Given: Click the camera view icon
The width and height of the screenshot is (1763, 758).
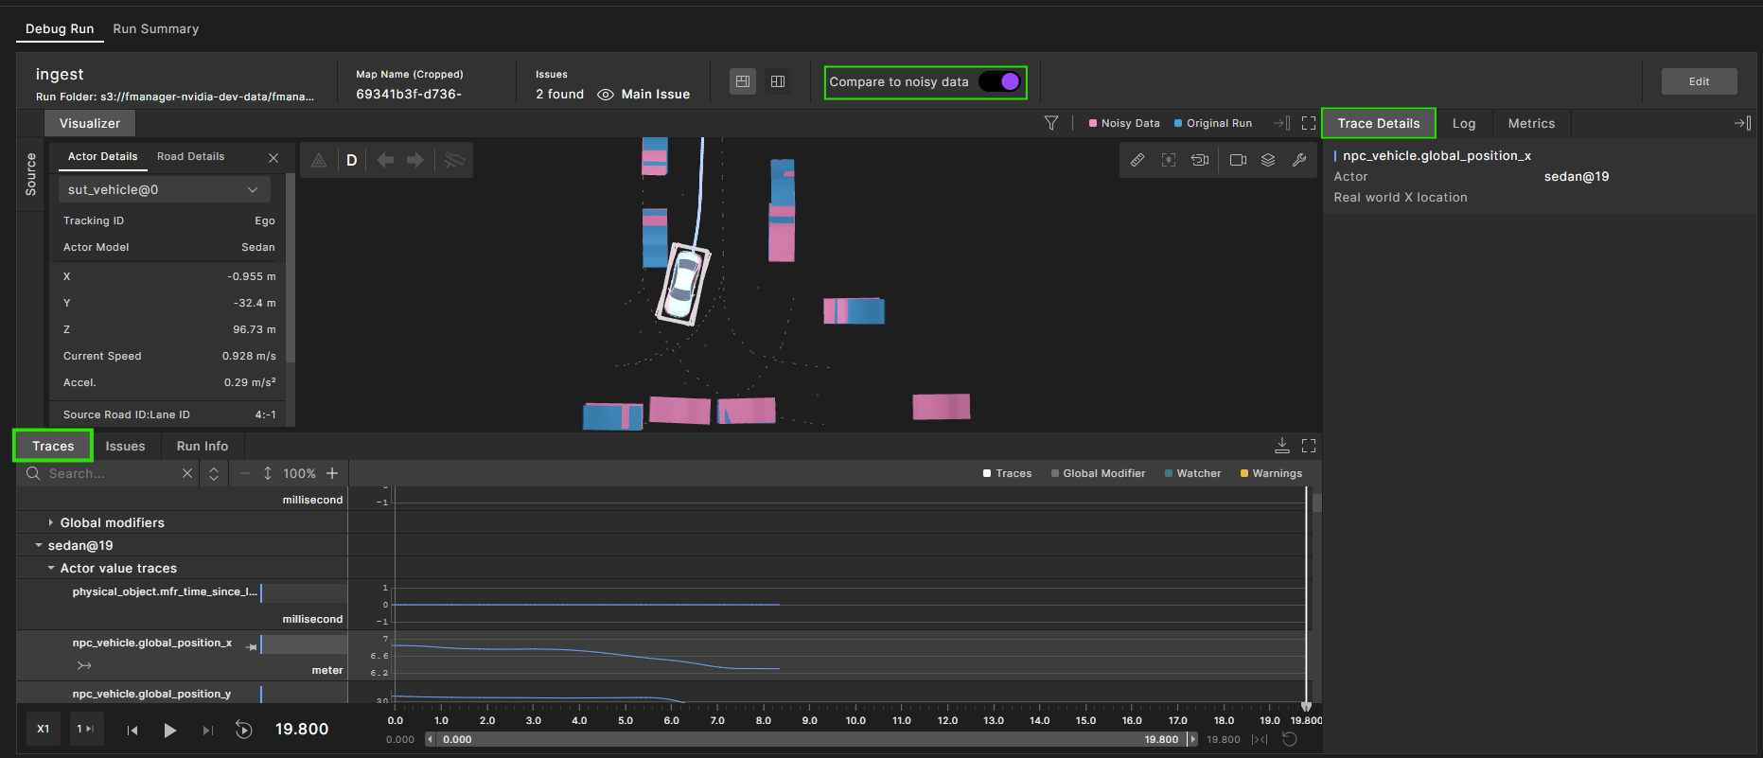Looking at the screenshot, I should pos(1238,160).
